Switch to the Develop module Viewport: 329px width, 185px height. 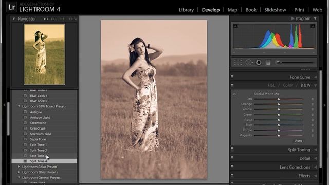[211, 10]
